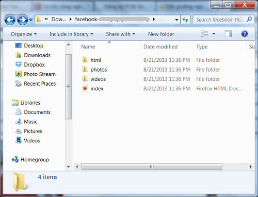Click the Videos library icon in sidebar
The width and height of the screenshot is (258, 197).
pos(19,140)
